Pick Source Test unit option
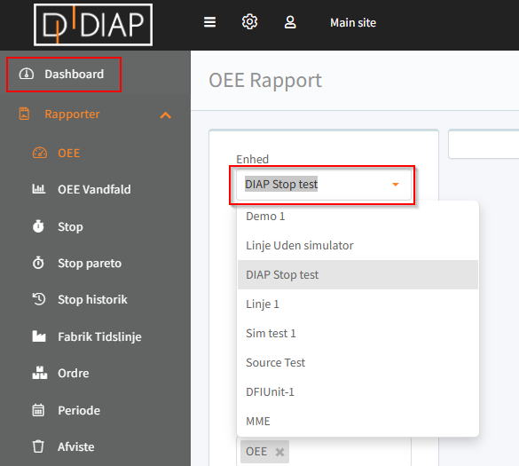519x466 pixels. pos(358,363)
